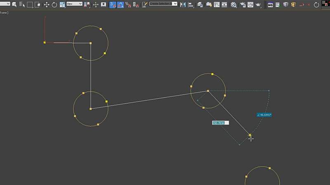Click the Window/Crossing selection toggle

(38, 4)
